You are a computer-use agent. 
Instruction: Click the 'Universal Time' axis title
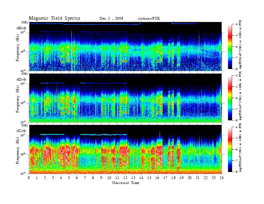[126, 183]
